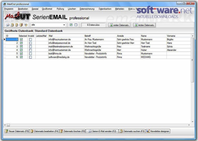Click the database delete toolbar icon

coord(21,25)
